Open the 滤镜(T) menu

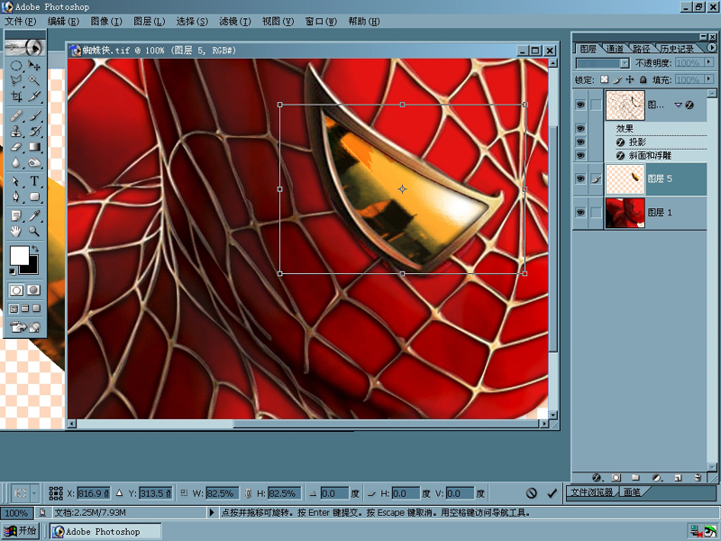[235, 21]
